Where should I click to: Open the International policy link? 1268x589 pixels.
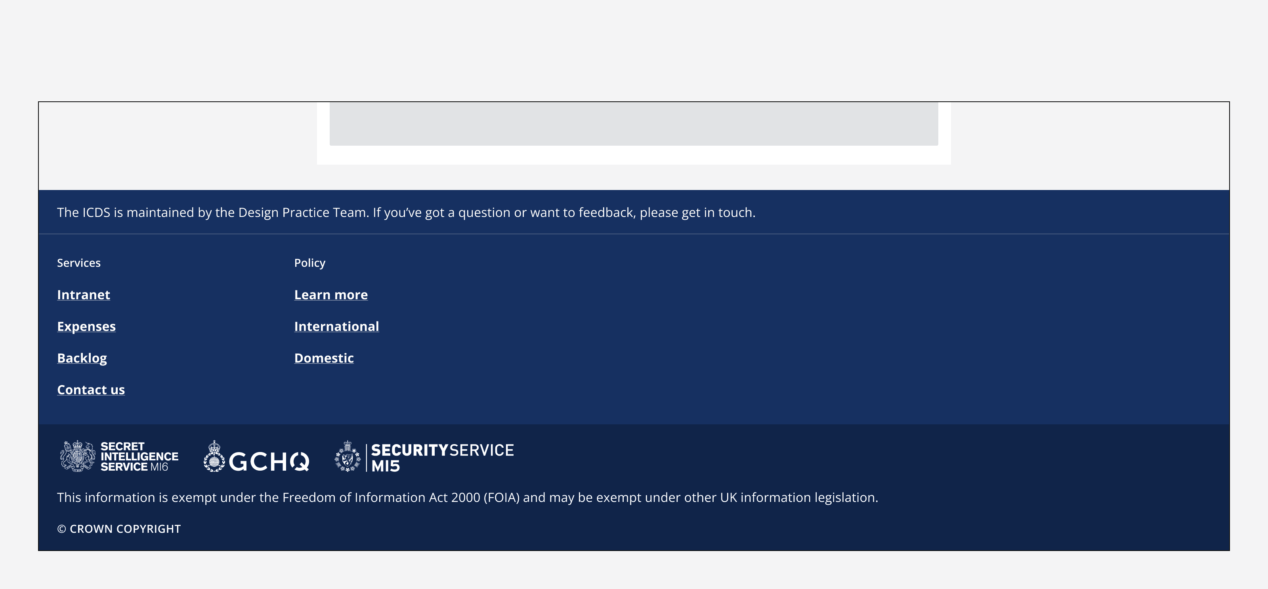click(337, 327)
